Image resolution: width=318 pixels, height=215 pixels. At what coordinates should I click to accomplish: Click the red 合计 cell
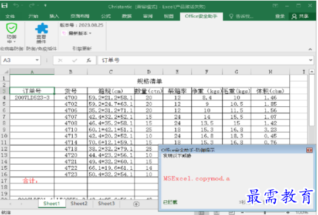tap(32, 180)
